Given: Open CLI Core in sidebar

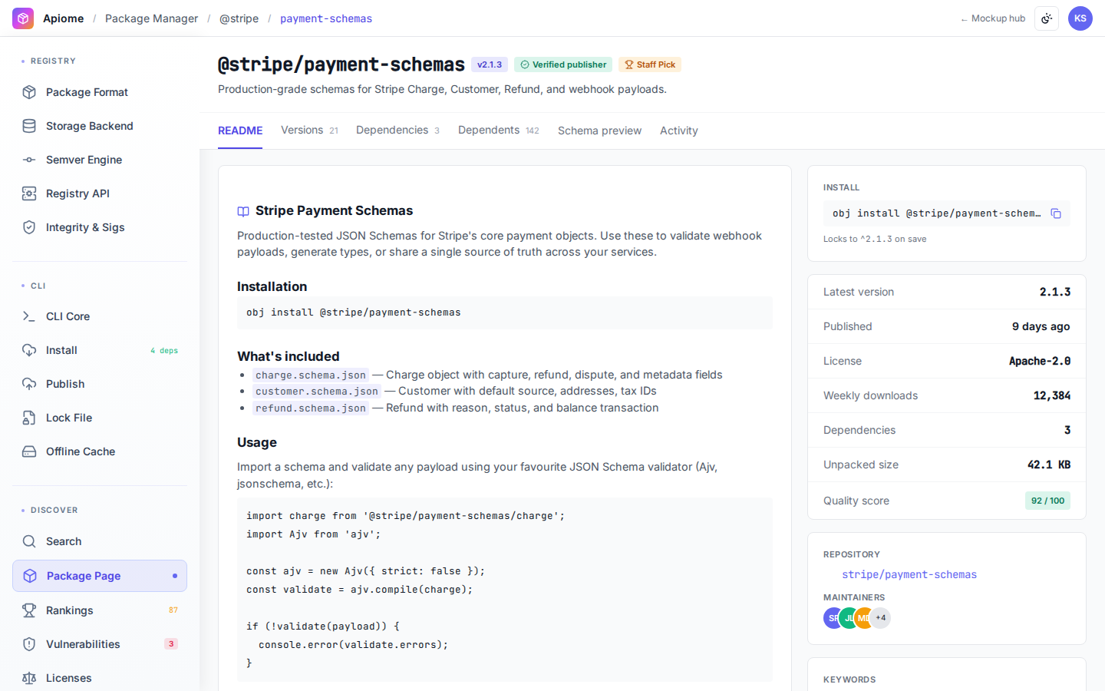Looking at the screenshot, I should point(100,316).
